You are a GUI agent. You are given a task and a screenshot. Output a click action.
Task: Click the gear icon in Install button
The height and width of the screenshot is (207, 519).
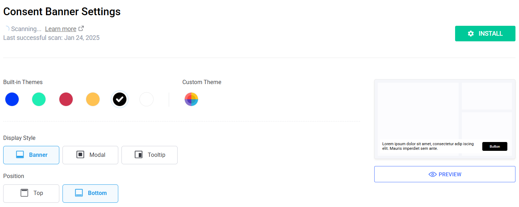(471, 34)
